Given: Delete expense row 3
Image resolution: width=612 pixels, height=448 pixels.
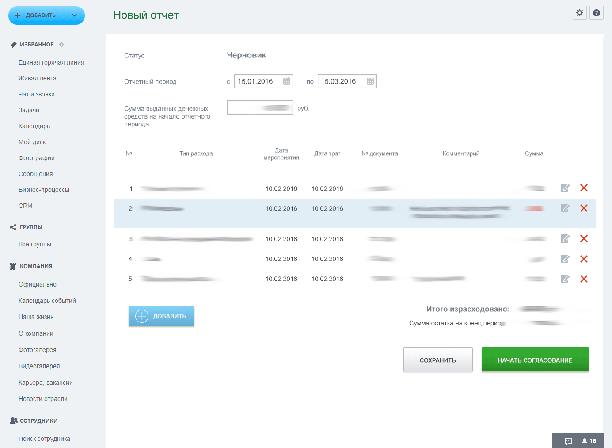Looking at the screenshot, I should (x=584, y=239).
